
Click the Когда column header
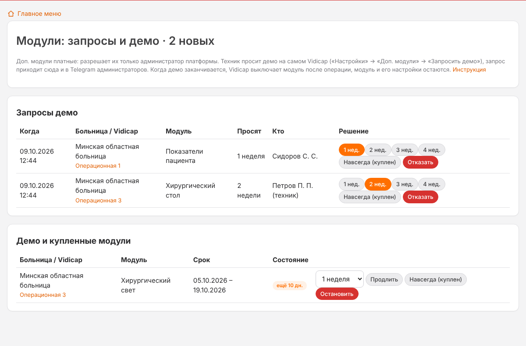(29, 131)
